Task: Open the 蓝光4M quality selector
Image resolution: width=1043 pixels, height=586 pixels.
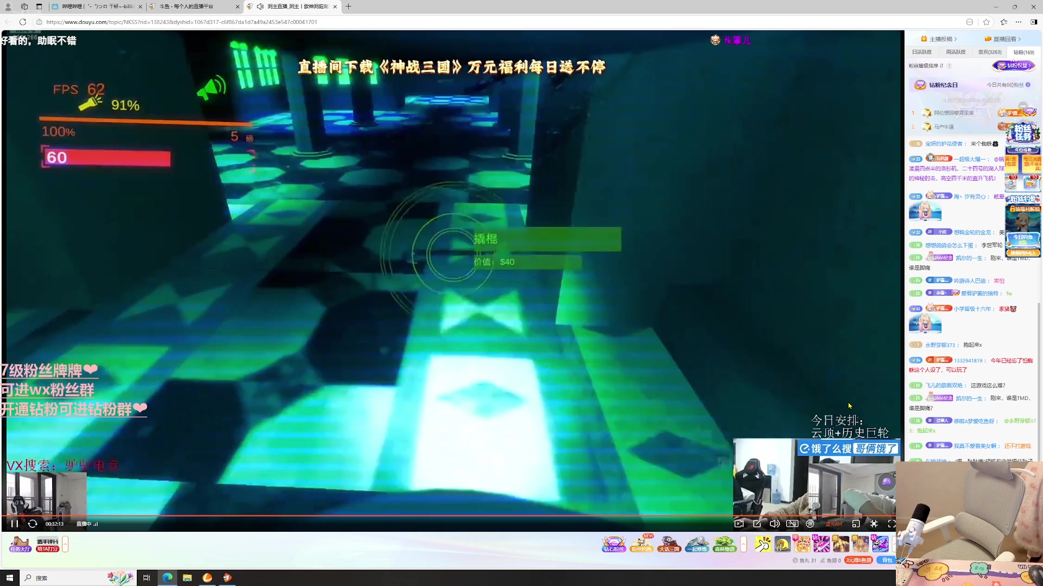Action: point(834,524)
